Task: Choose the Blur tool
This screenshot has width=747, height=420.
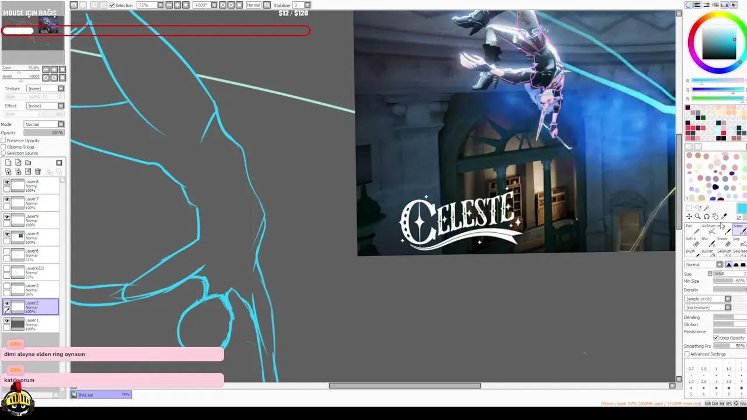Action: pos(708,242)
